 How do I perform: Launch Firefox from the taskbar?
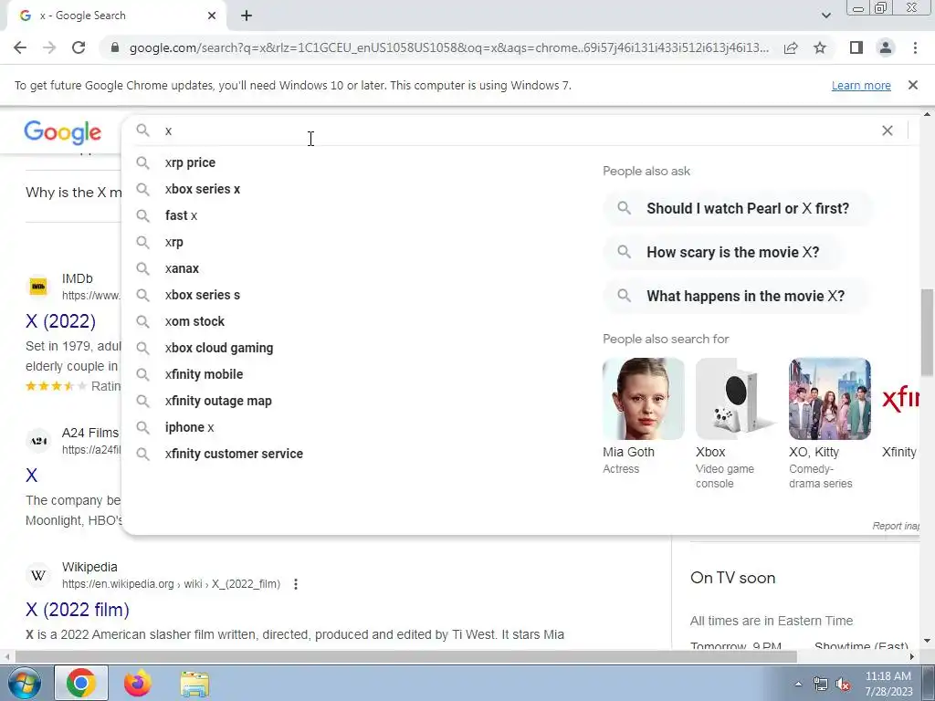tap(138, 683)
